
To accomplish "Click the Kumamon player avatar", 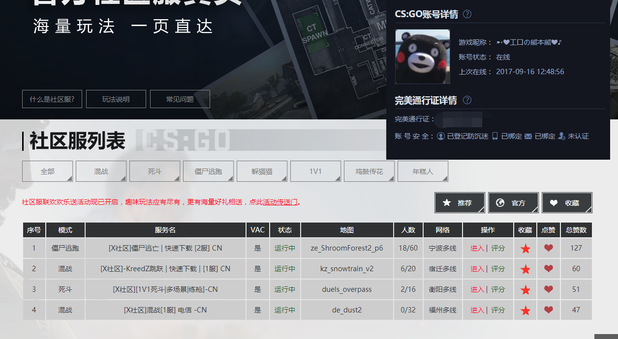I will coord(422,56).
